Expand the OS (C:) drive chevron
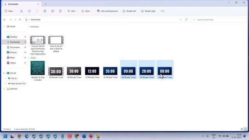Image resolution: width=249 pixels, height=140 pixels. click(x=5, y=79)
